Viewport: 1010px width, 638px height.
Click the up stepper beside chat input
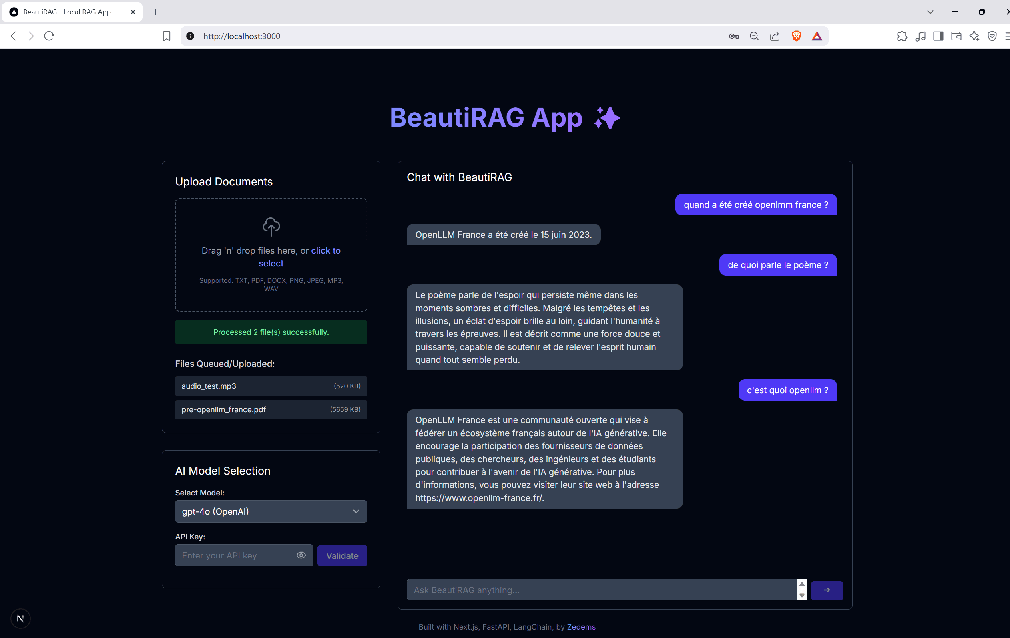click(801, 584)
